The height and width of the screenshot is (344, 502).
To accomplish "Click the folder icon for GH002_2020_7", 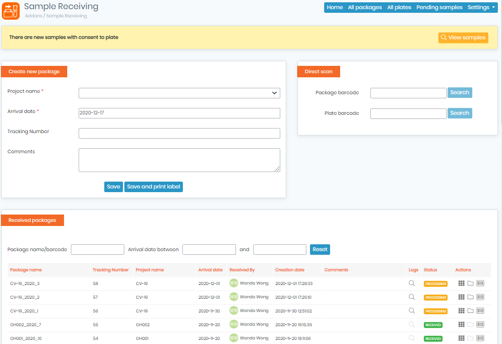I will coord(470,324).
